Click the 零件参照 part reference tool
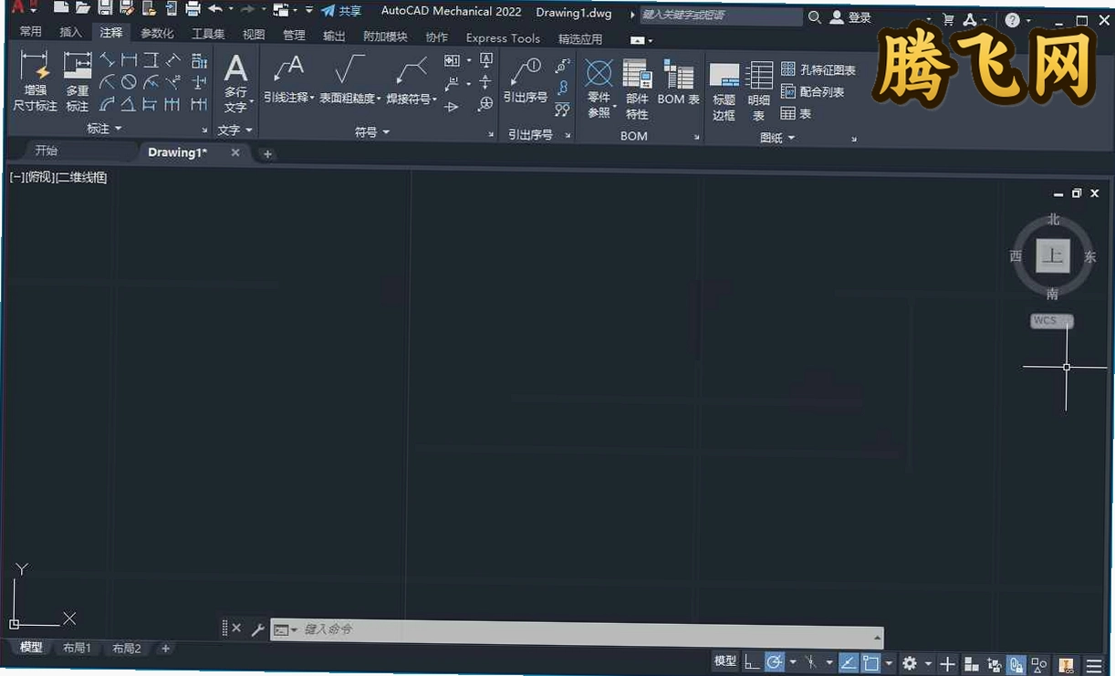The height and width of the screenshot is (676, 1115). [599, 88]
